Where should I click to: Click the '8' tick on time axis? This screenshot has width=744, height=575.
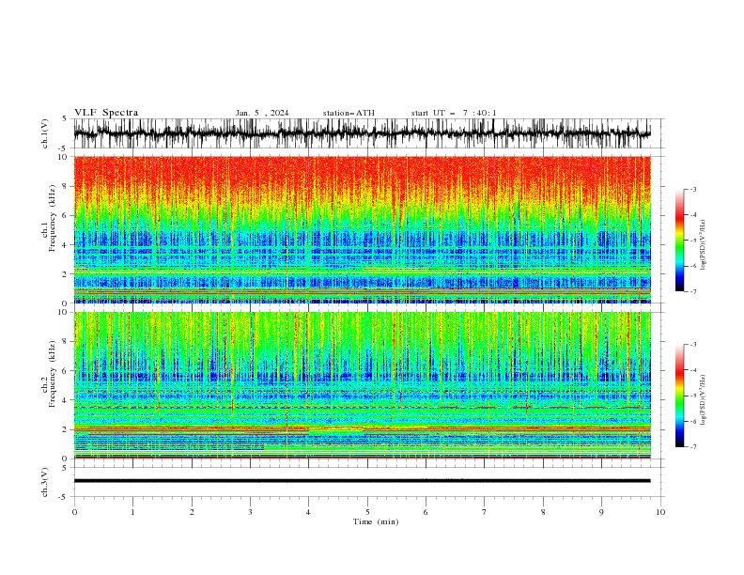543,512
